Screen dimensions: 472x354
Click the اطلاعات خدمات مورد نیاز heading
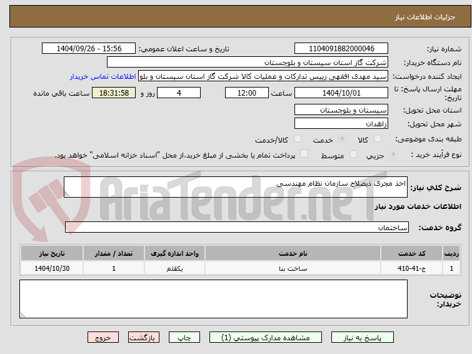pos(418,206)
